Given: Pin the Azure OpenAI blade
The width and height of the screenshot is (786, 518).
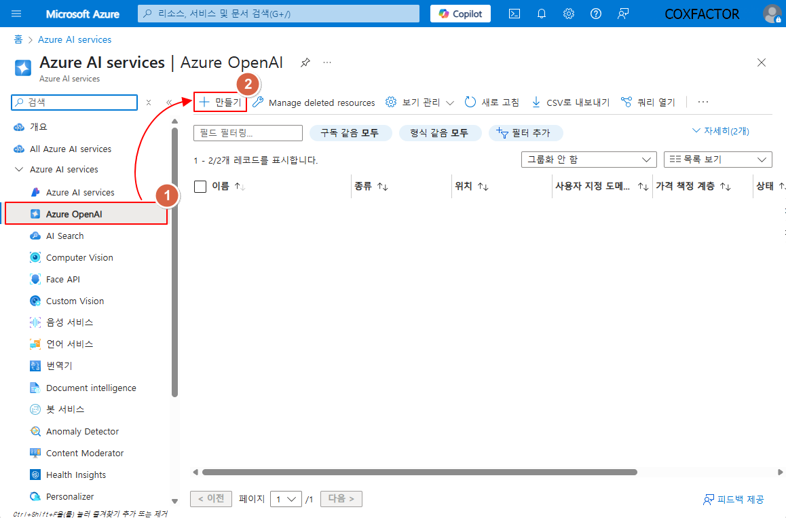Looking at the screenshot, I should pos(305,62).
